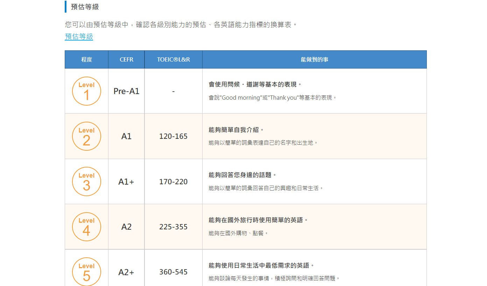The width and height of the screenshot is (487, 286).
Task: Click the Level 3 circle badge
Action: pos(86,181)
